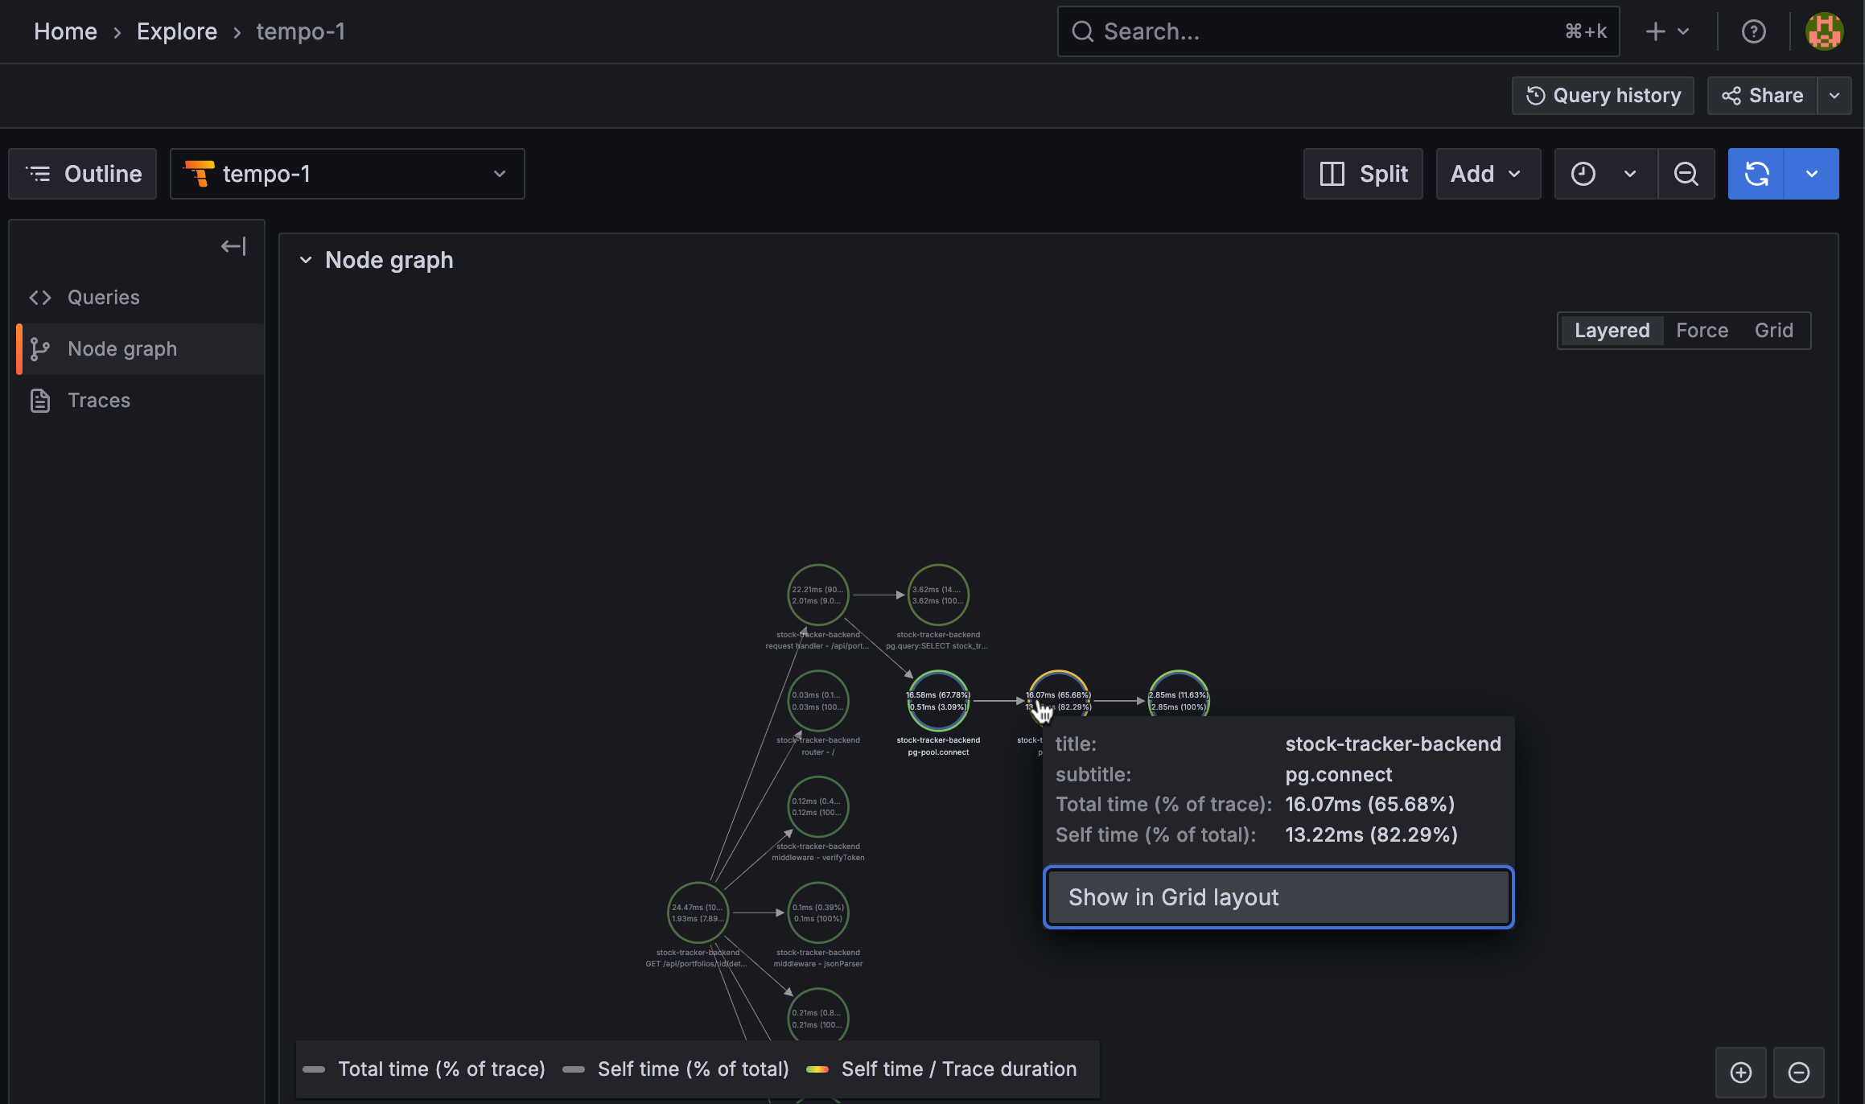The image size is (1865, 1104).
Task: Switch to Layered layout
Action: [1612, 331]
